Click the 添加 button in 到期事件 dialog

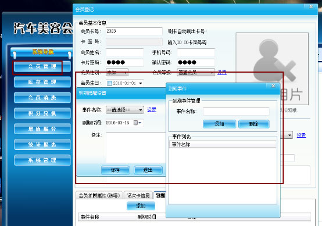point(219,124)
